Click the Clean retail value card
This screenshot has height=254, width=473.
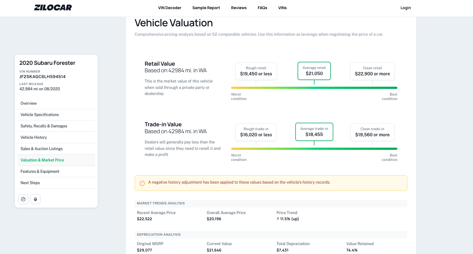[372, 71]
